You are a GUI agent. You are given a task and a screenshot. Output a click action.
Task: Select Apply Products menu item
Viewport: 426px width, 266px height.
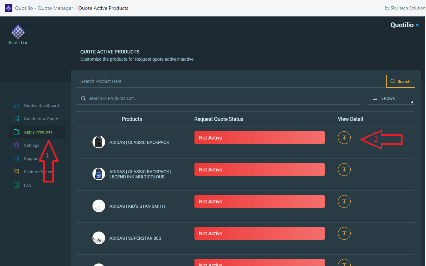(x=37, y=132)
